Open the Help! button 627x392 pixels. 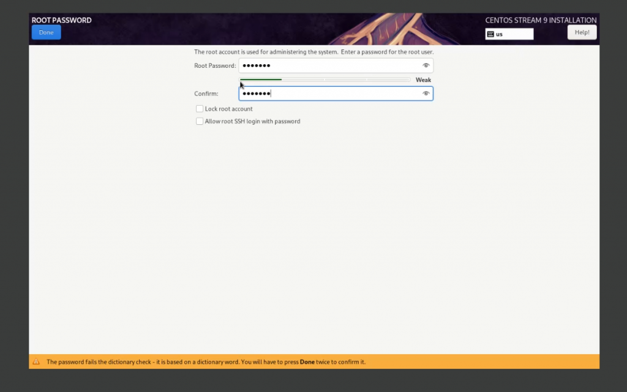[x=582, y=32]
